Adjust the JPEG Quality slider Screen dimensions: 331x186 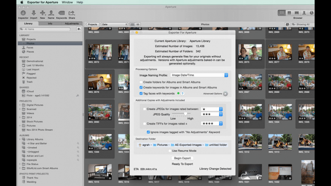point(186,114)
